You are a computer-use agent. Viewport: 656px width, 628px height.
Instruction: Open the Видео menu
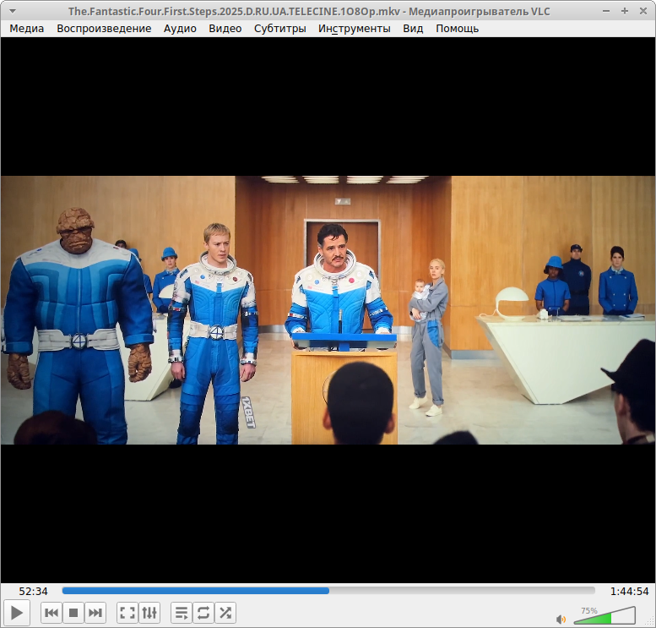pyautogui.click(x=225, y=29)
